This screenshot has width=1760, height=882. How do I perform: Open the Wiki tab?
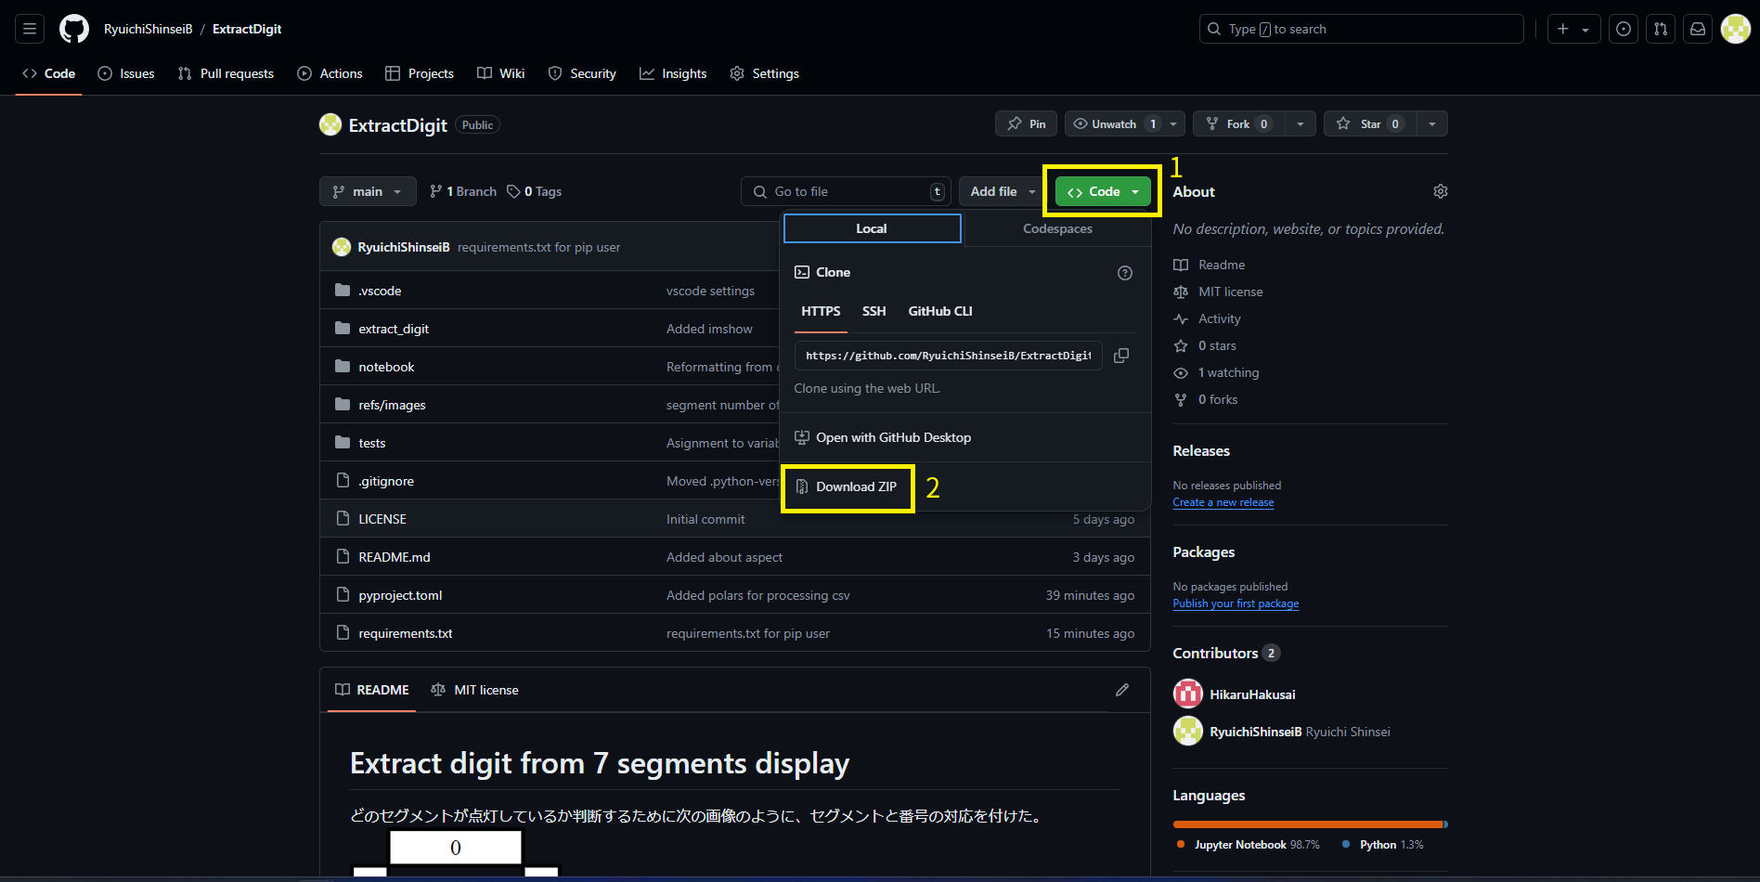[501, 73]
